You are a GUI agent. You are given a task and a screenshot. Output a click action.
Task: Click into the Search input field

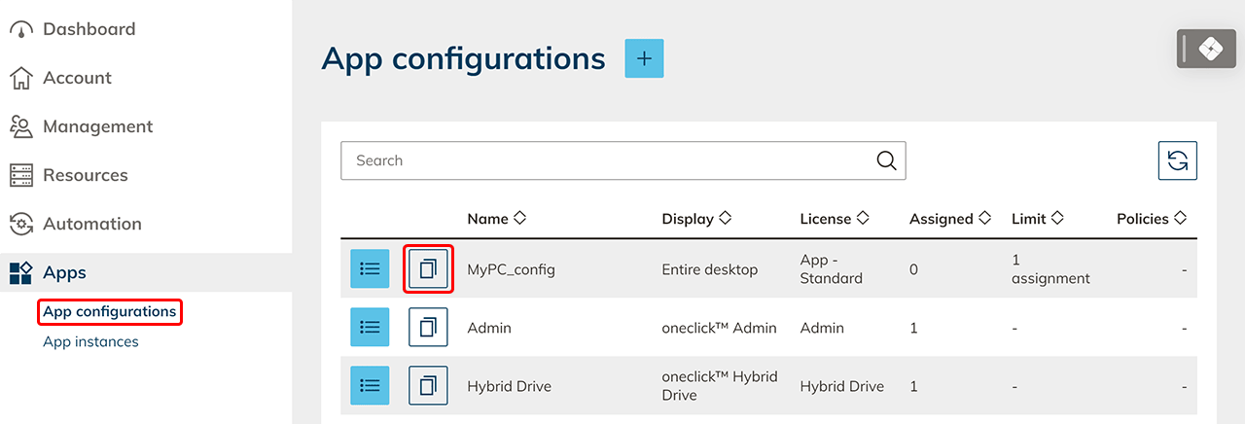point(603,161)
